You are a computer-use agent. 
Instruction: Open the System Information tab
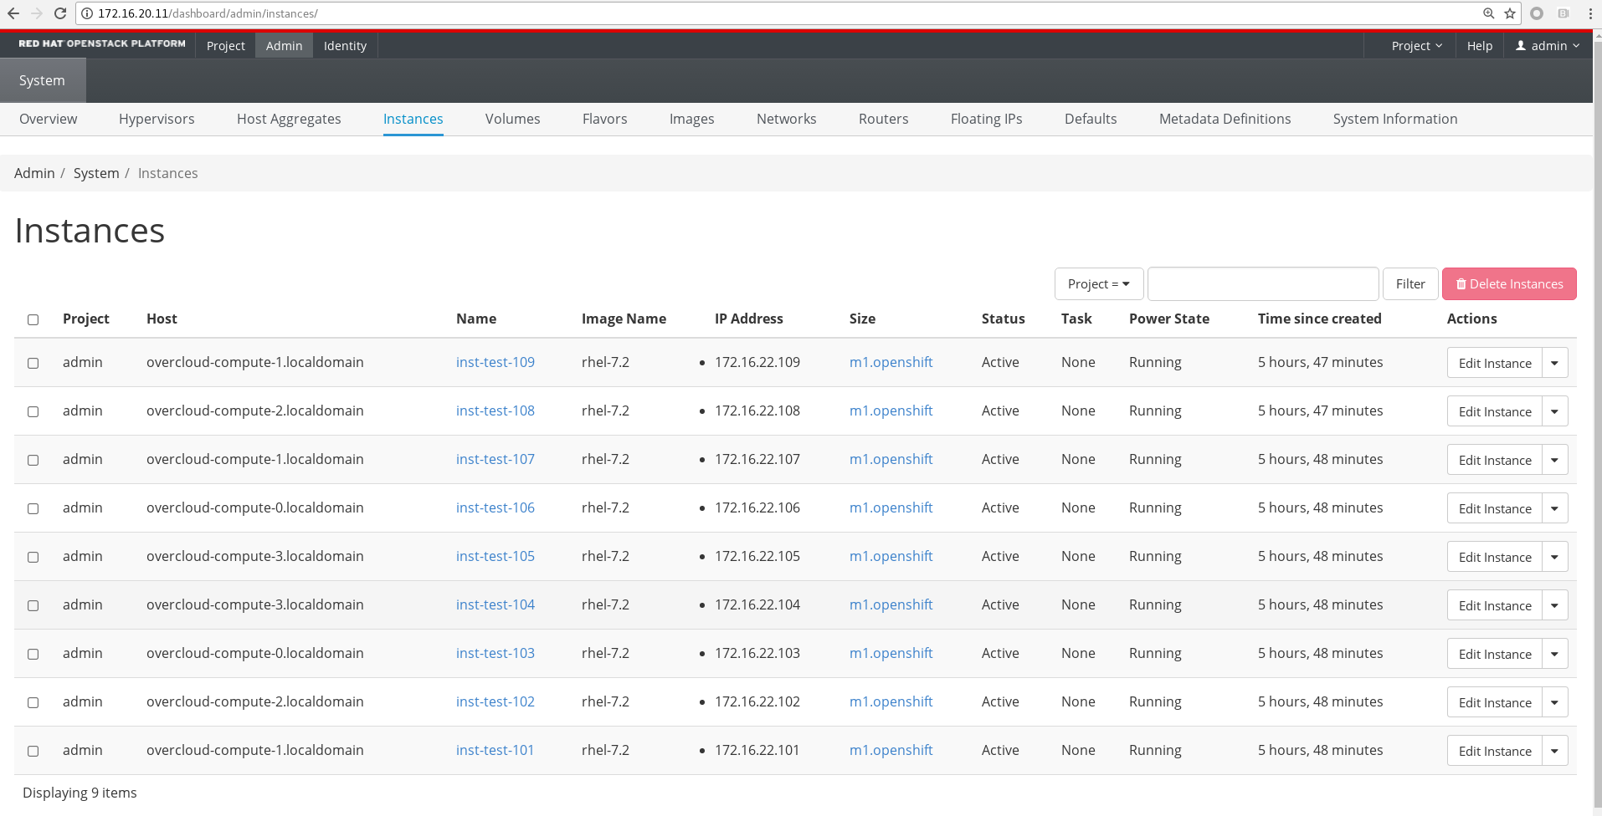pos(1395,119)
